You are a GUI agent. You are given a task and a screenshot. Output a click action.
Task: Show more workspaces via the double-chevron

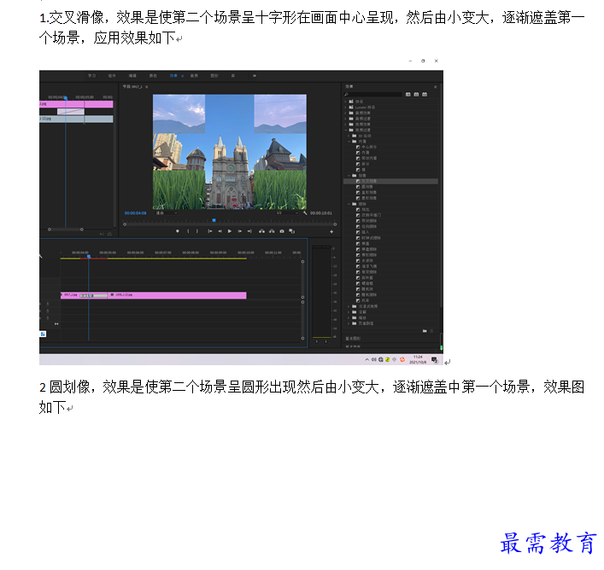click(255, 76)
